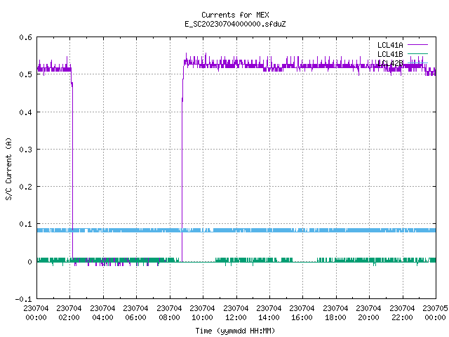The width and height of the screenshot is (449, 337).
Task: Click the x-axis label 'Time (yymmdd HH:MM)'
Action: pos(235,331)
